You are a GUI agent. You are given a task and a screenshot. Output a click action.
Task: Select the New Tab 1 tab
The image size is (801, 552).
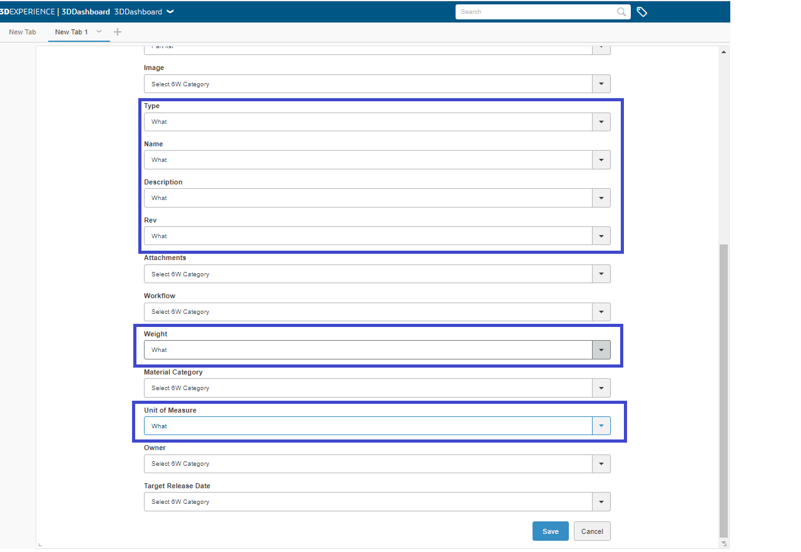[x=71, y=32]
